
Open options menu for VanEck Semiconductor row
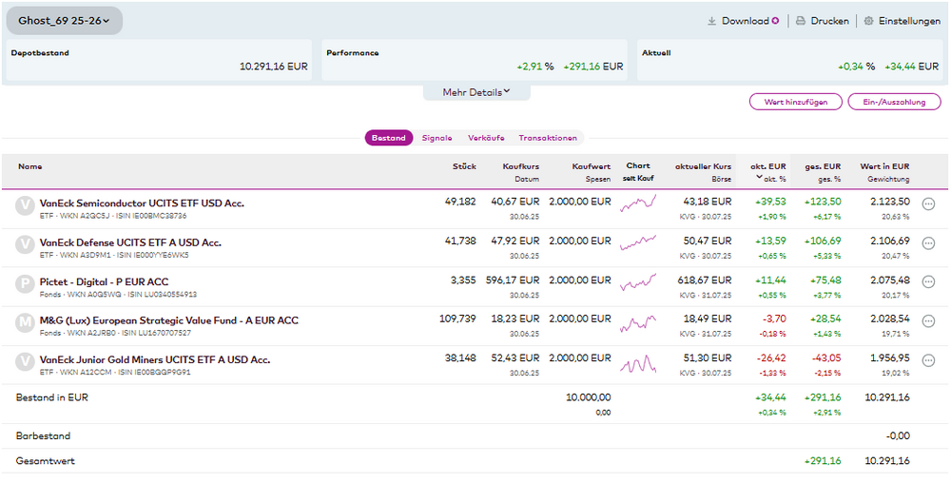(929, 203)
